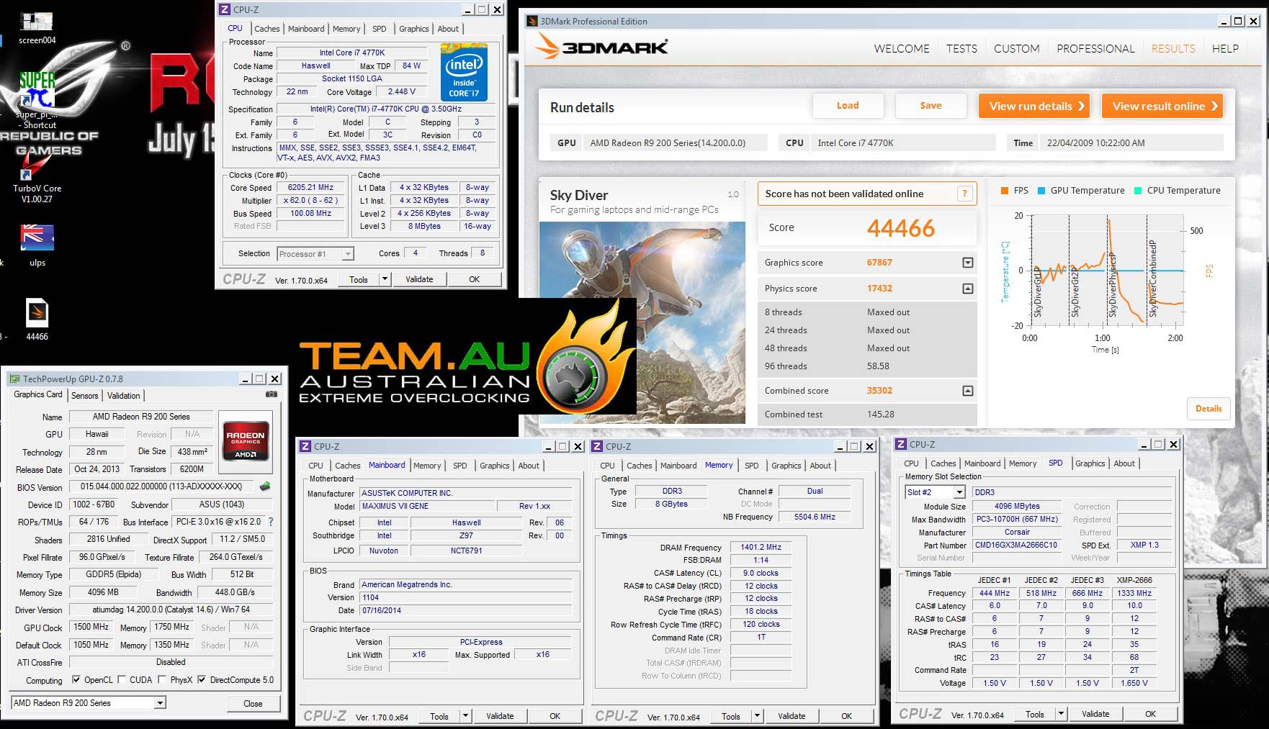Click the Intel Core i7 logo in CPU-Z
The image size is (1269, 729).
pos(464,72)
